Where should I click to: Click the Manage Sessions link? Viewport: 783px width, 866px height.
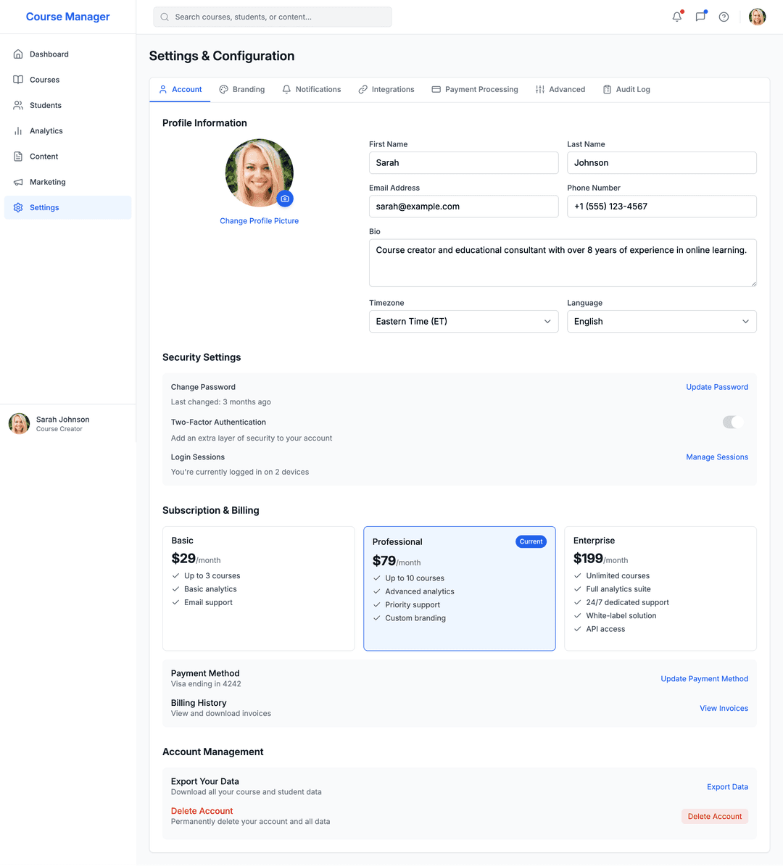coord(716,457)
